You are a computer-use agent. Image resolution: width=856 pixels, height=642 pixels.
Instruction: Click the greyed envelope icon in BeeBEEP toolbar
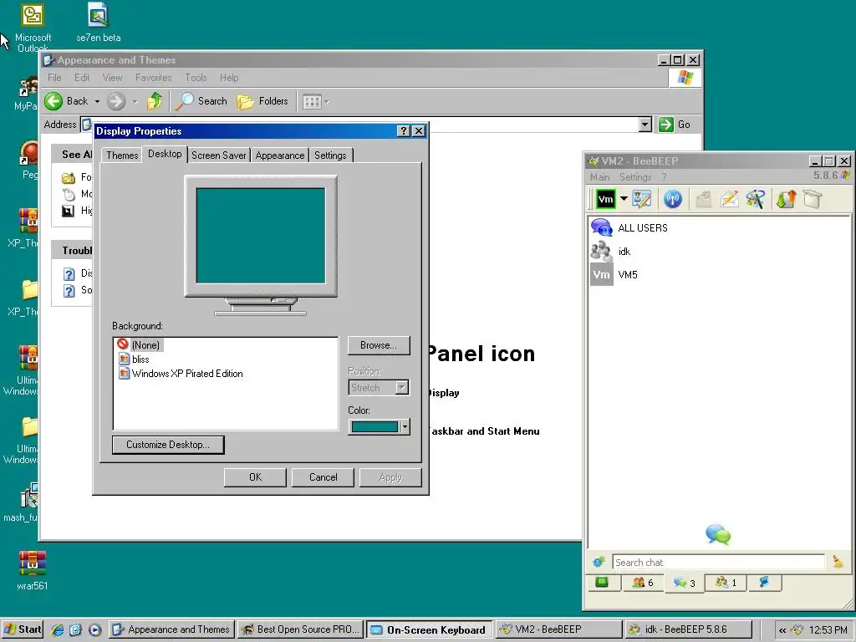pyautogui.click(x=704, y=199)
